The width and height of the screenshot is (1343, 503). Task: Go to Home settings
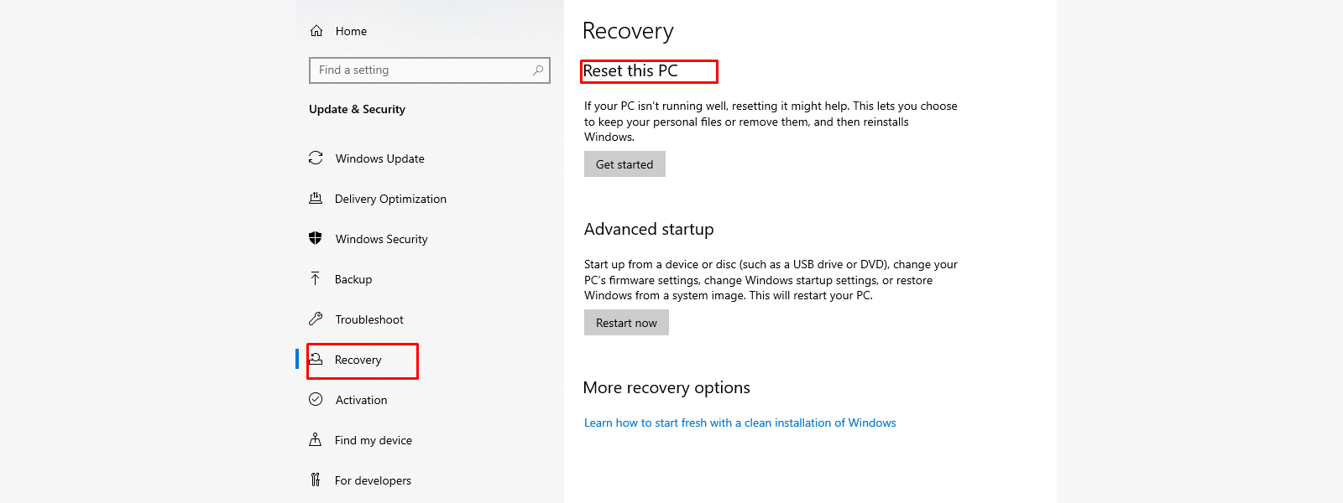point(351,31)
